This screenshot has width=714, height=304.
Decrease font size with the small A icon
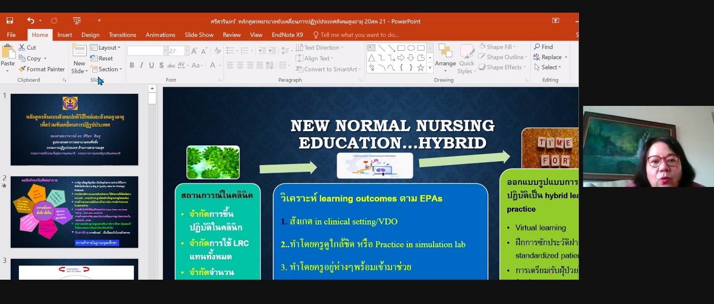click(204, 51)
